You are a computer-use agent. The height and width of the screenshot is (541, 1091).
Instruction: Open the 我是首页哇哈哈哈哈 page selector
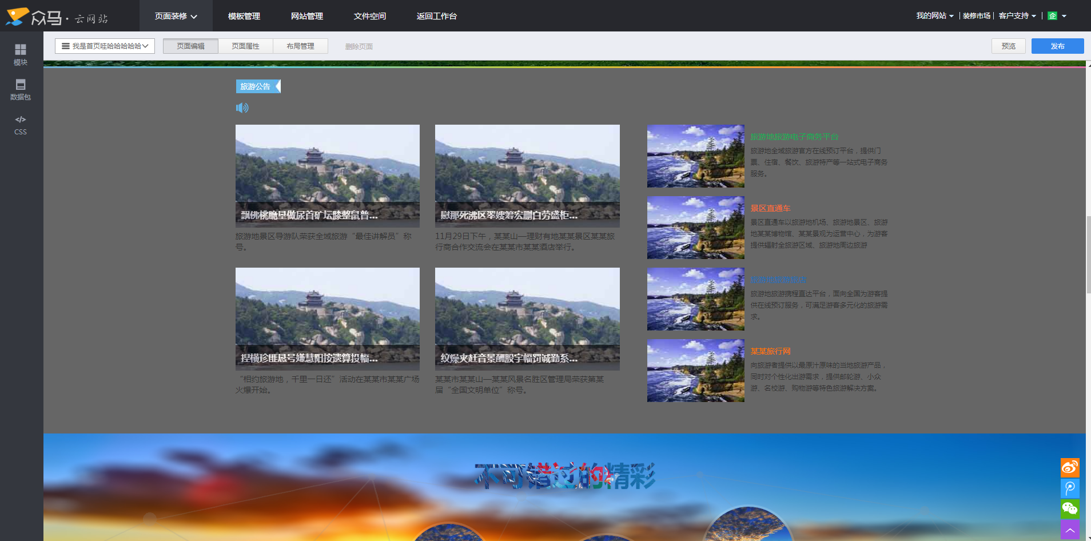(105, 46)
